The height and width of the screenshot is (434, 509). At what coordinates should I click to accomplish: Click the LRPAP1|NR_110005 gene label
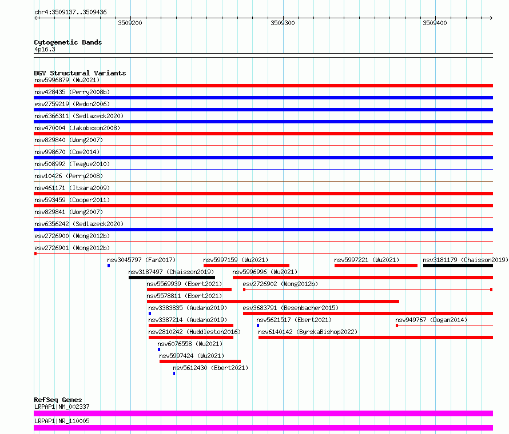pos(62,421)
